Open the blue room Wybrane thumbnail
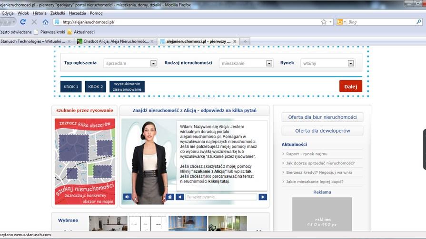Image resolution: width=426 pixels, height=239 pixels. [188, 223]
